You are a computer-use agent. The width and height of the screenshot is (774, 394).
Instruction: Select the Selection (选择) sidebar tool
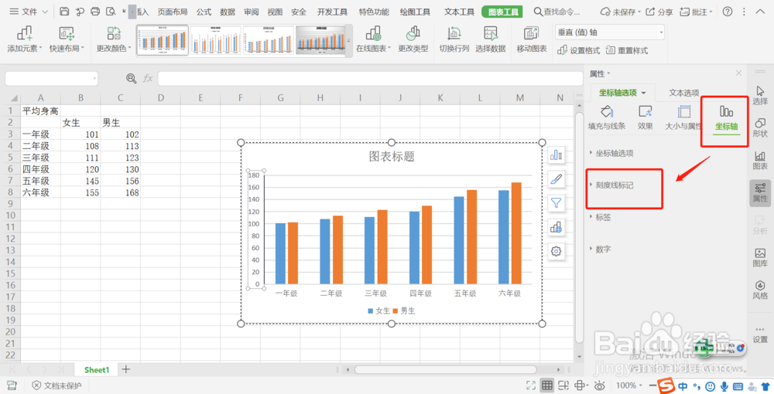[x=760, y=96]
